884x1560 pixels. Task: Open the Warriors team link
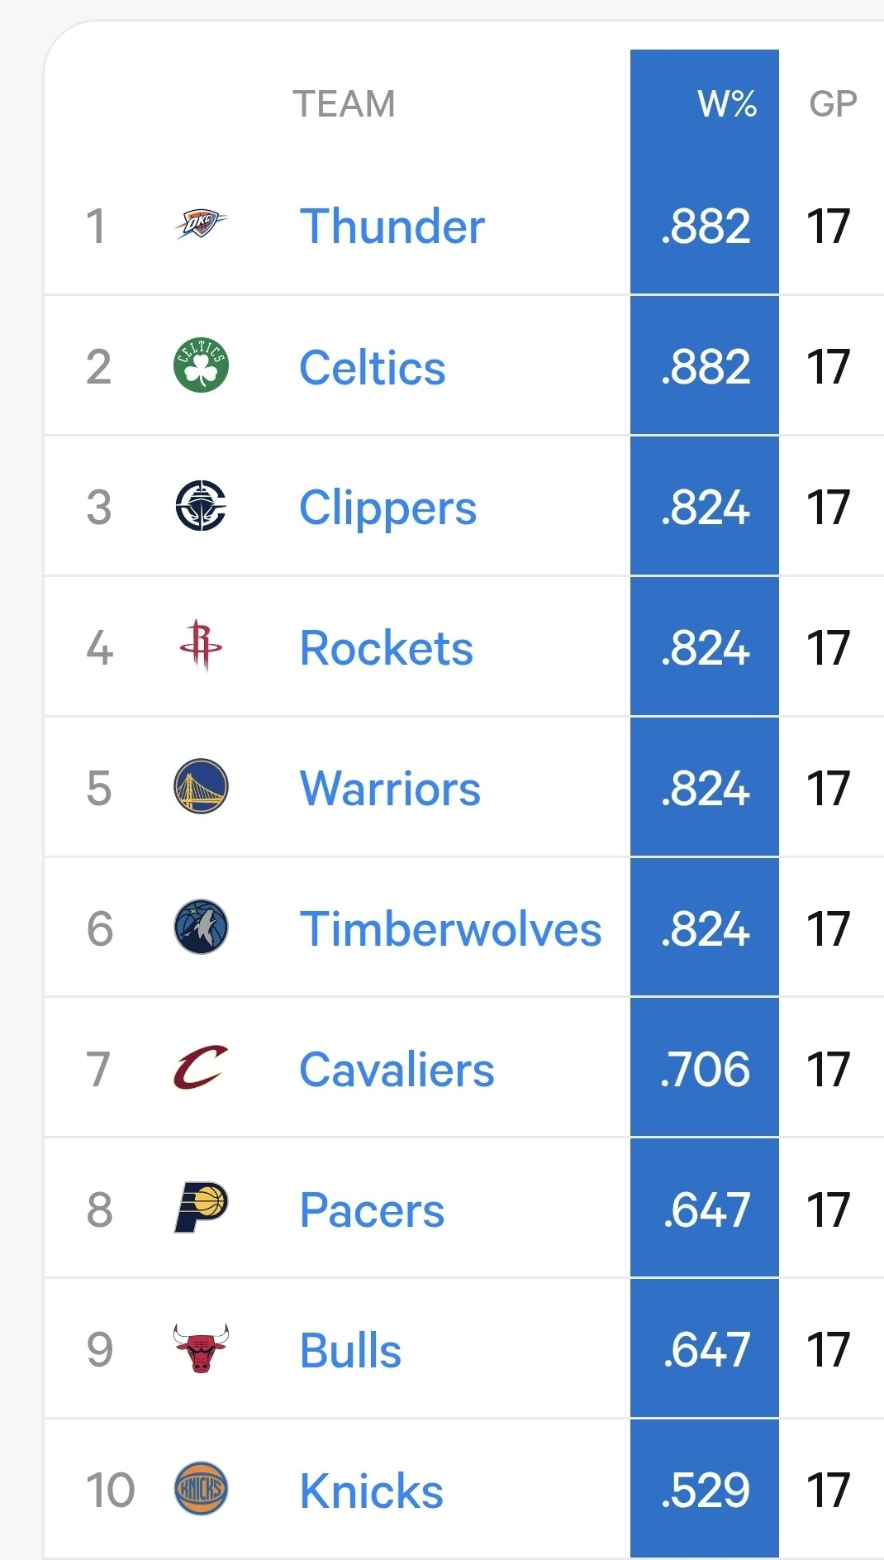389,789
